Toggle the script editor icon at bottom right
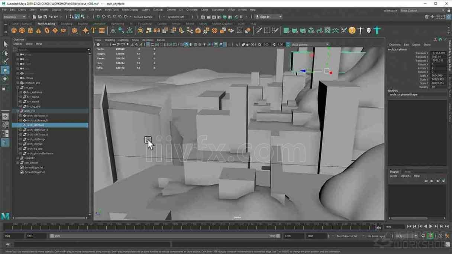The image size is (452, 254). pos(447,244)
